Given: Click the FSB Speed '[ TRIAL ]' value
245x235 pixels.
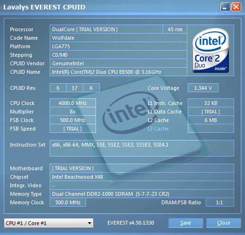Looking at the screenshot, I should pyautogui.click(x=73, y=129).
